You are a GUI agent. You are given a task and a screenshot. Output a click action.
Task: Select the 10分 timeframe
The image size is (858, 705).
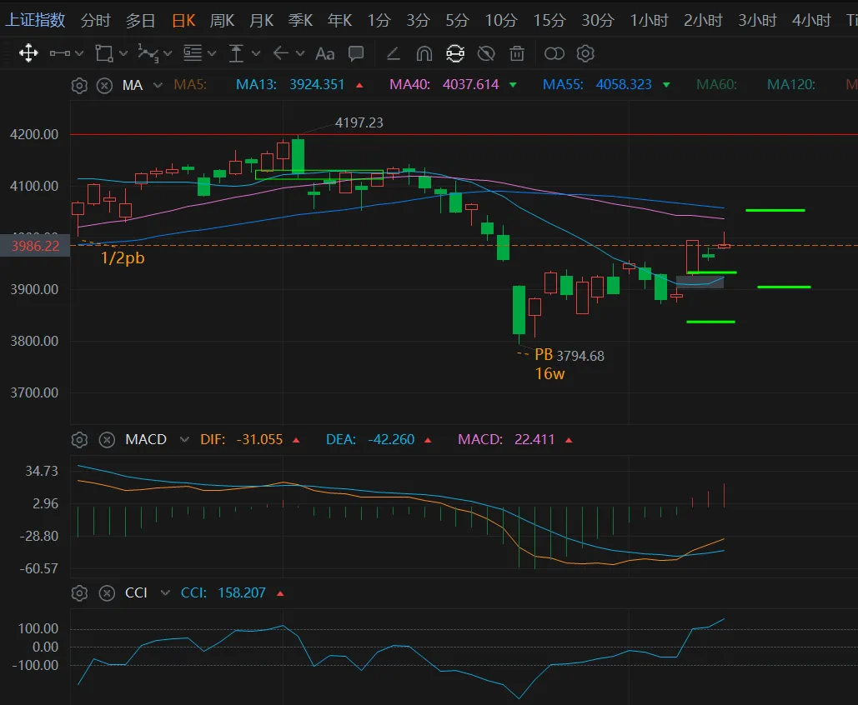click(x=501, y=21)
